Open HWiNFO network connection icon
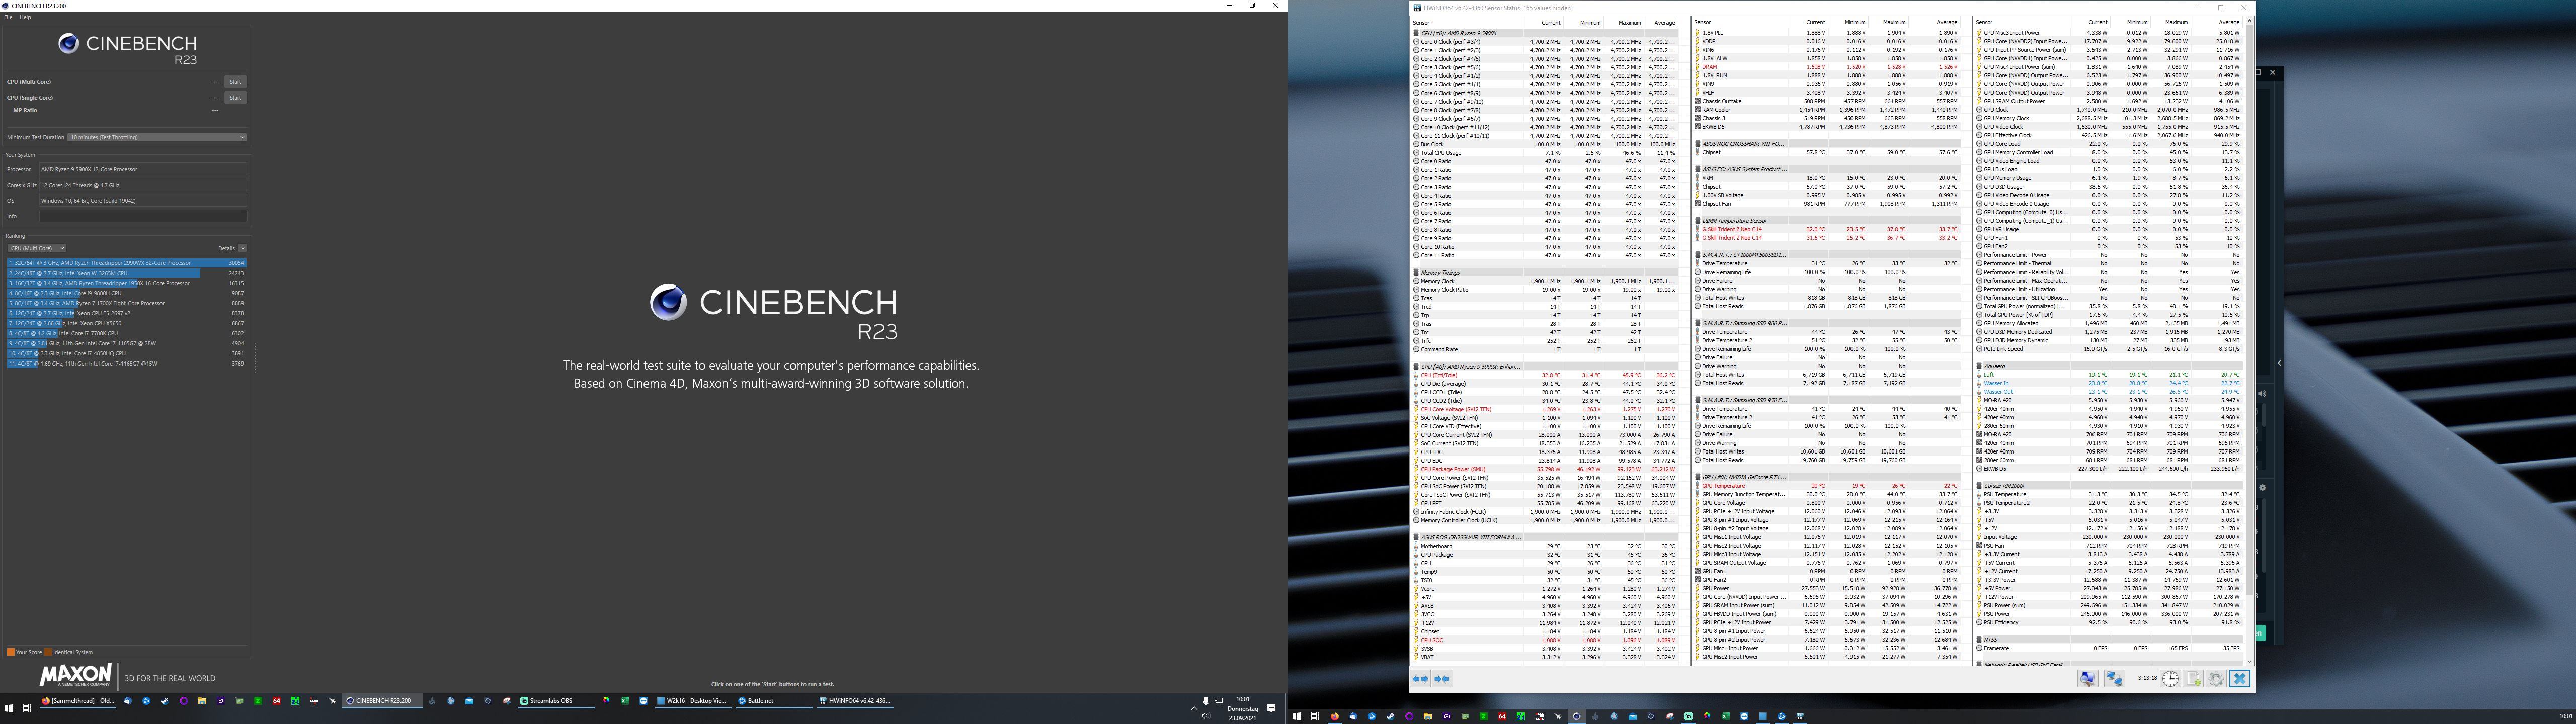The image size is (2576, 724). click(2115, 679)
